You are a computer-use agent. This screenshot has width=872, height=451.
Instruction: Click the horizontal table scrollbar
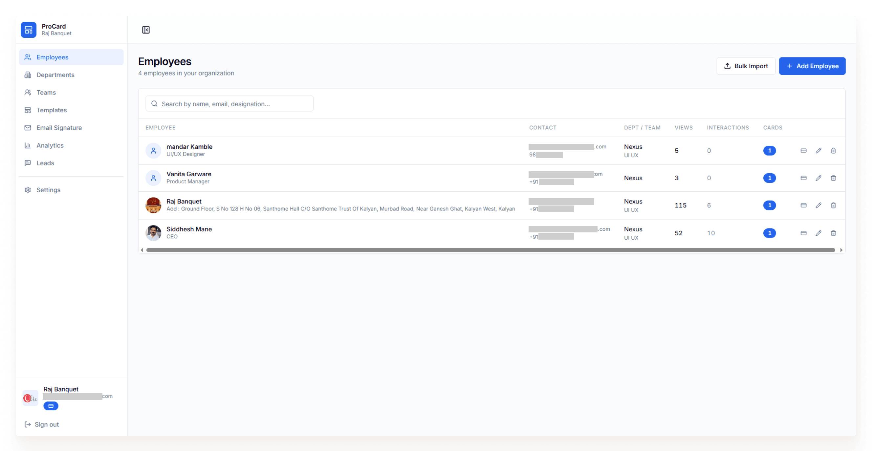490,250
